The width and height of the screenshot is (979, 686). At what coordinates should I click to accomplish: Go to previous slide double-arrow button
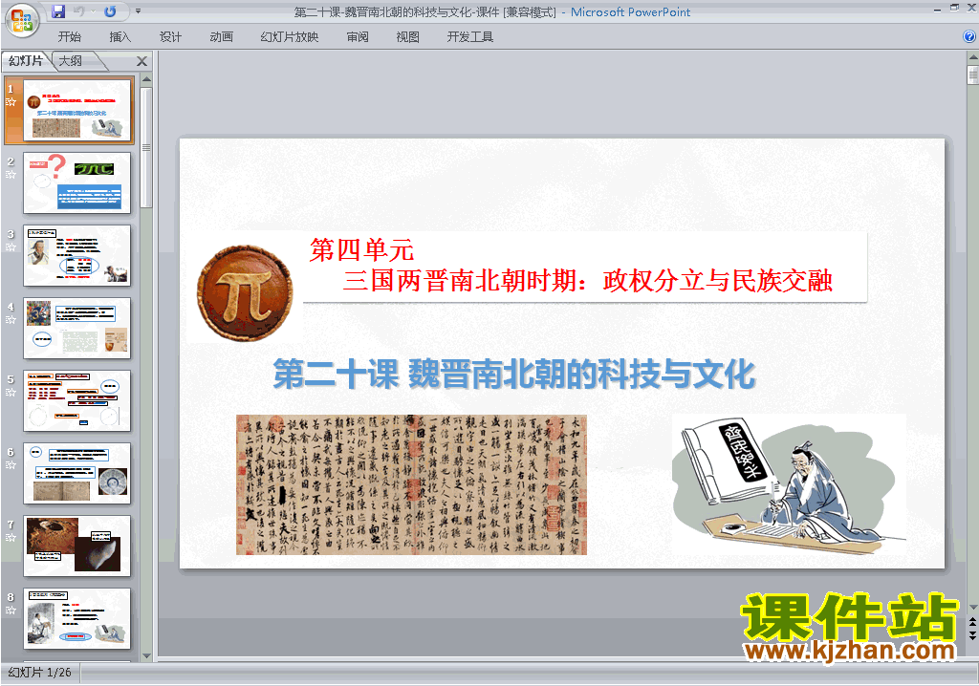(972, 623)
